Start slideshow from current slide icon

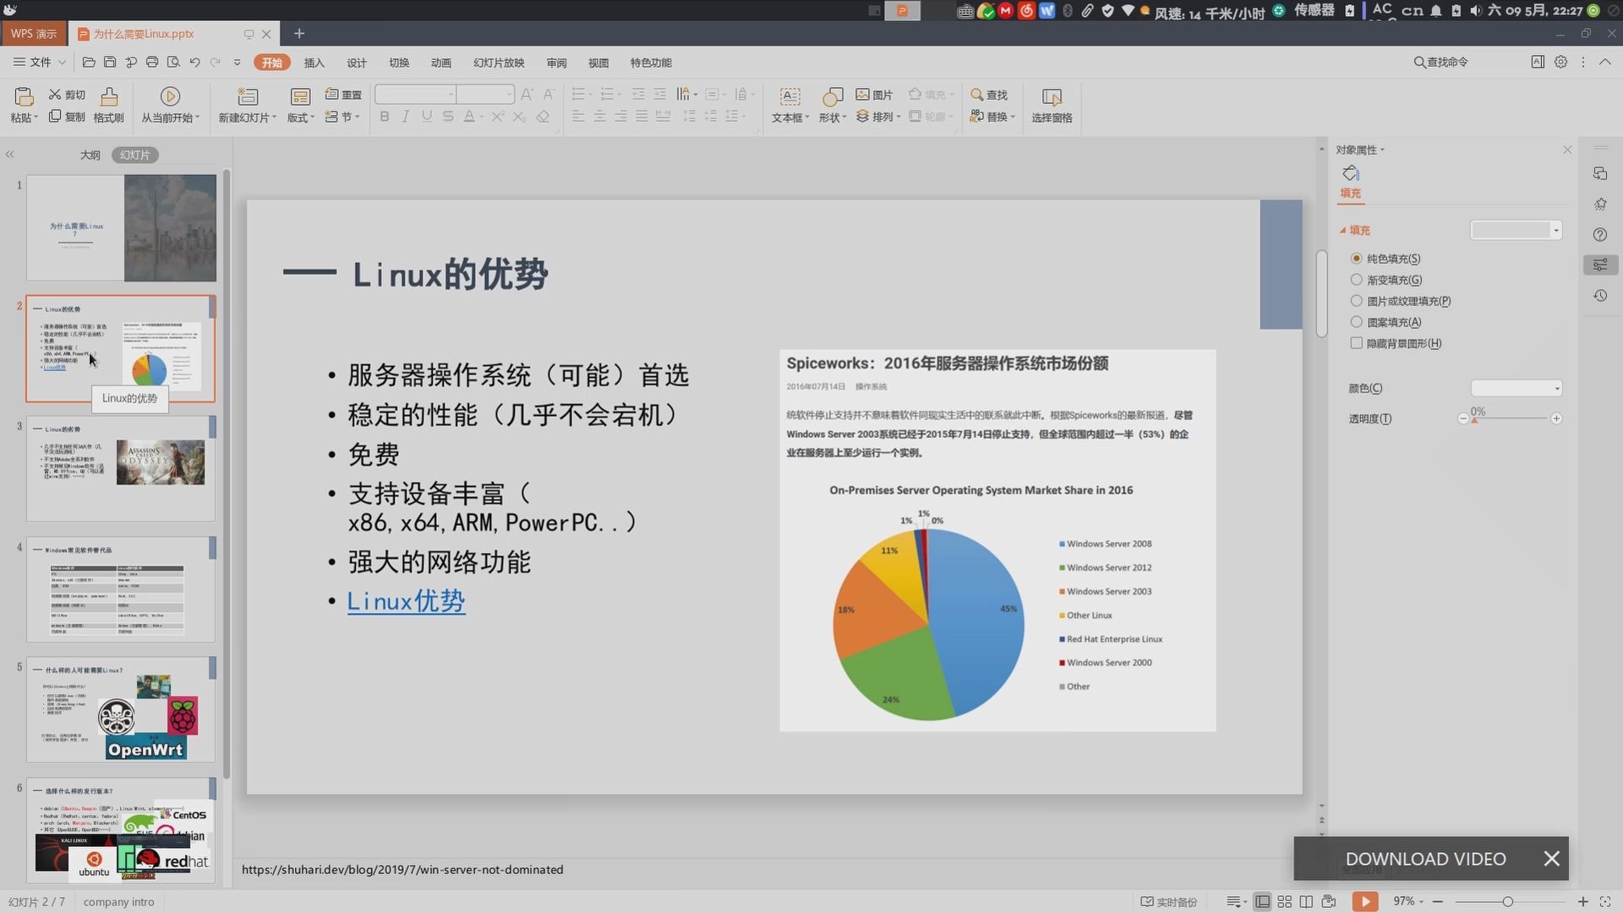click(170, 96)
